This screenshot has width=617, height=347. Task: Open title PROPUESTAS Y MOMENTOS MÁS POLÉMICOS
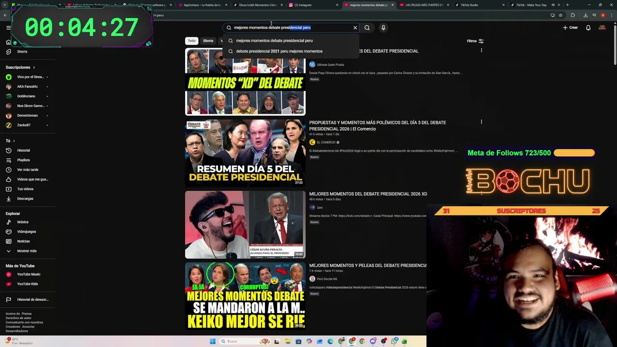(x=377, y=125)
